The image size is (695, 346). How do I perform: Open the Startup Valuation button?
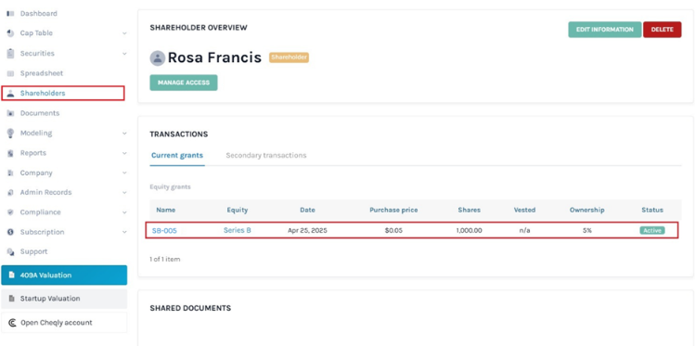tap(64, 299)
